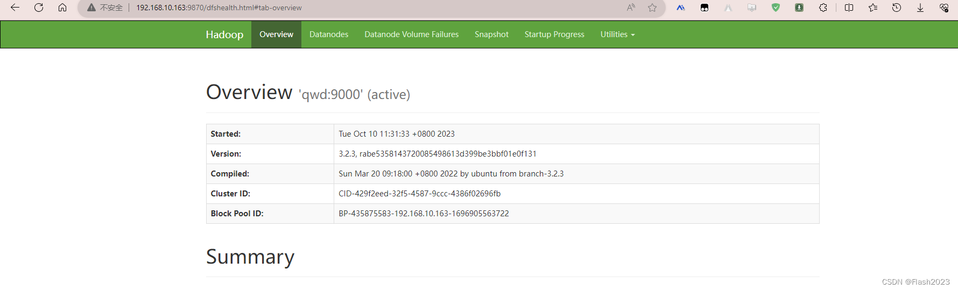Click the 'Started:' row label
Image resolution: width=958 pixels, height=290 pixels.
[226, 134]
